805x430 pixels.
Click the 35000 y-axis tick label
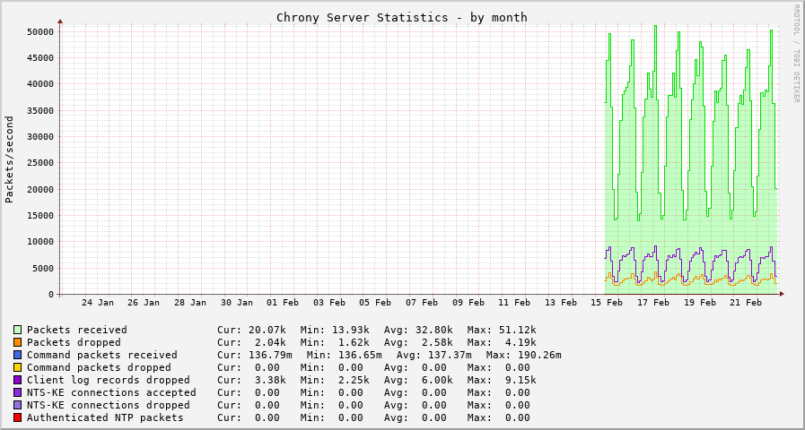[40, 111]
